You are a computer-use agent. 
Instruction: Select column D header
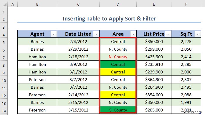click(118, 4)
